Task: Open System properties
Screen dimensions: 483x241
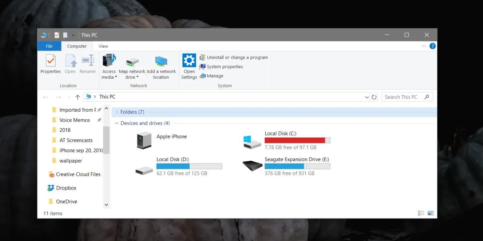Action: tap(222, 67)
